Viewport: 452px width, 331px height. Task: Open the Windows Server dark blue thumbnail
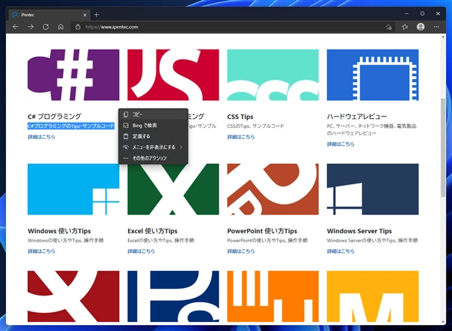pos(373,189)
